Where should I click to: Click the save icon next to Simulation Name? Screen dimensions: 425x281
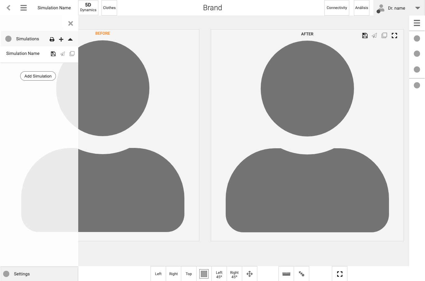[53, 54]
